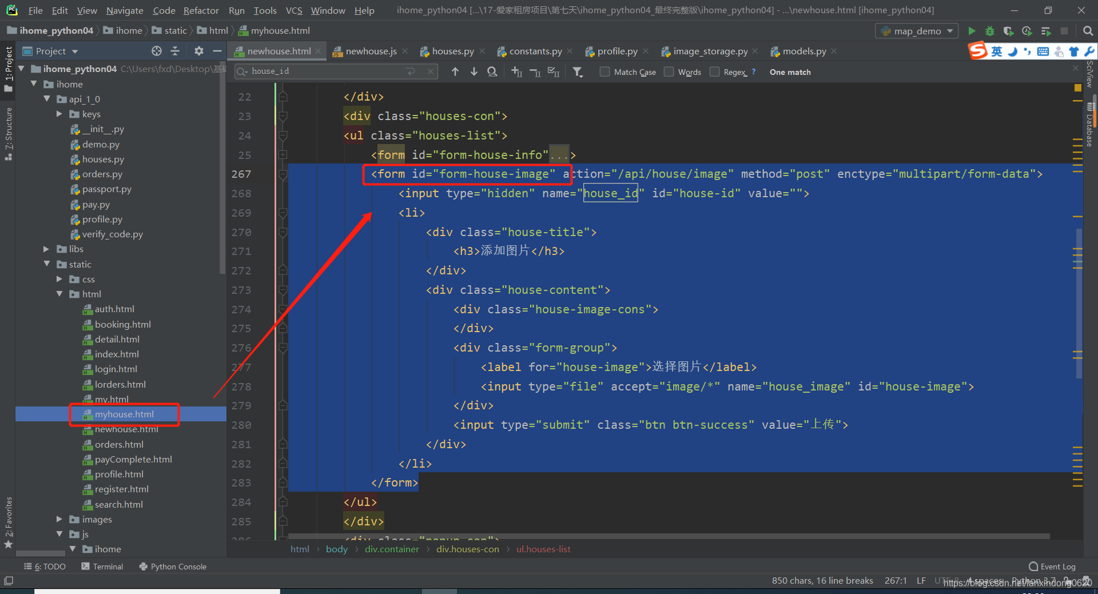The image size is (1098, 594).
Task: Click 267:1 caret position in status bar
Action: tap(896, 580)
